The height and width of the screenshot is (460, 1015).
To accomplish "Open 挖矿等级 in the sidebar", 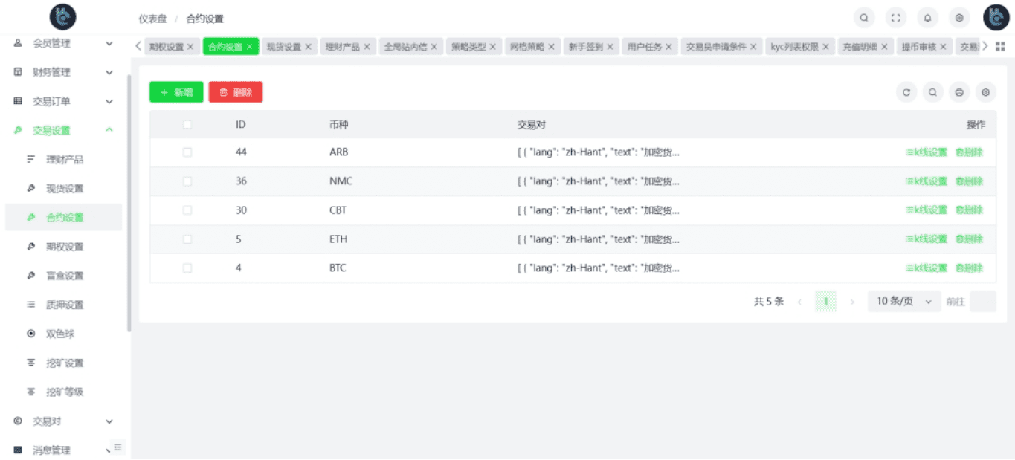I will click(x=63, y=392).
